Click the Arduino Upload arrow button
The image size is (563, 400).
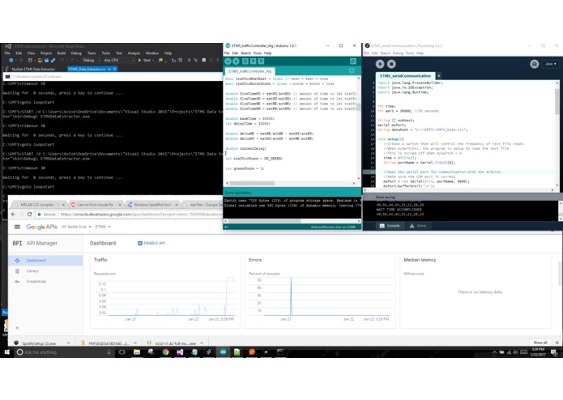click(x=236, y=62)
